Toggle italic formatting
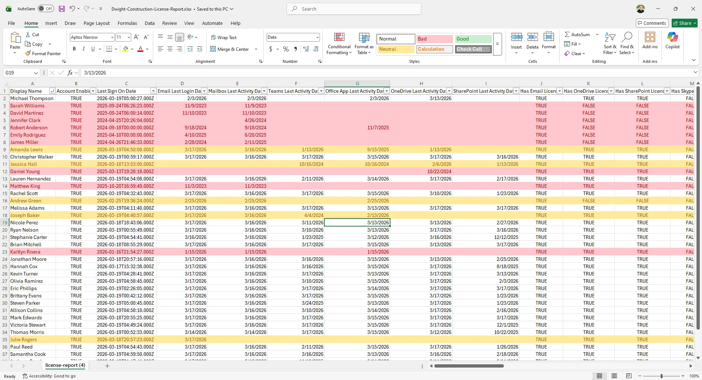Screen dimensions: 702x380 tap(83, 49)
